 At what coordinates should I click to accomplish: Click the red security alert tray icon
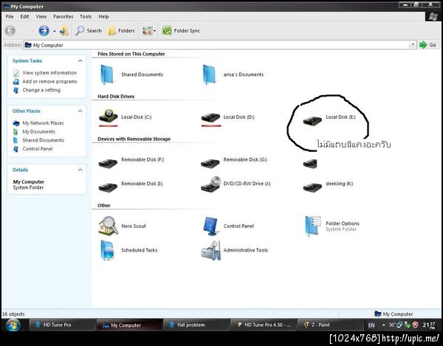415,325
